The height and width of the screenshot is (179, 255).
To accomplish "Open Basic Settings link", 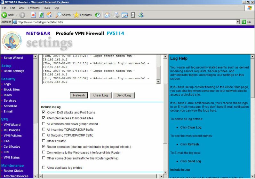I will [x=14, y=71].
